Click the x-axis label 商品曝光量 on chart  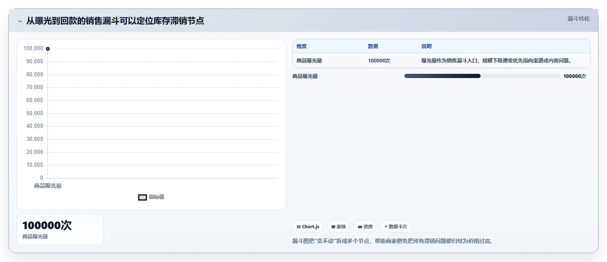(x=48, y=186)
